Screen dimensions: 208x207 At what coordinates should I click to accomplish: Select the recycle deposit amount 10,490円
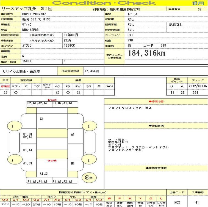(92, 71)
